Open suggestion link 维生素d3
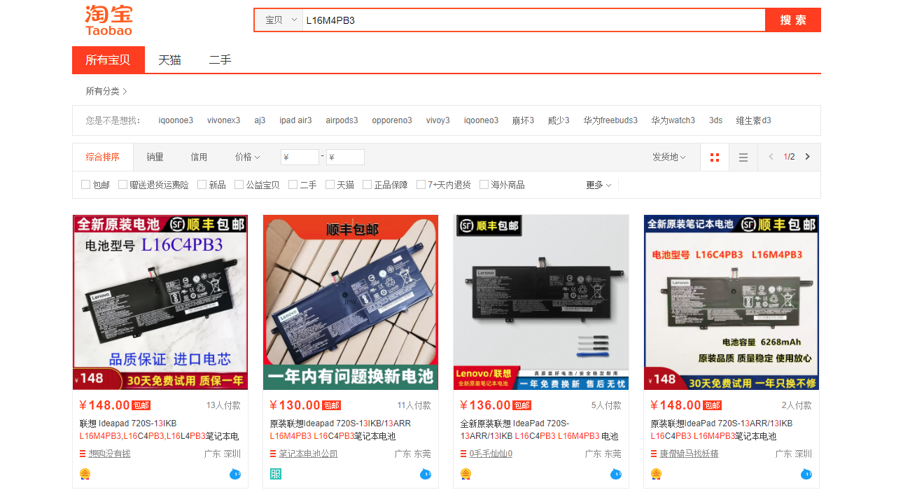 [753, 120]
